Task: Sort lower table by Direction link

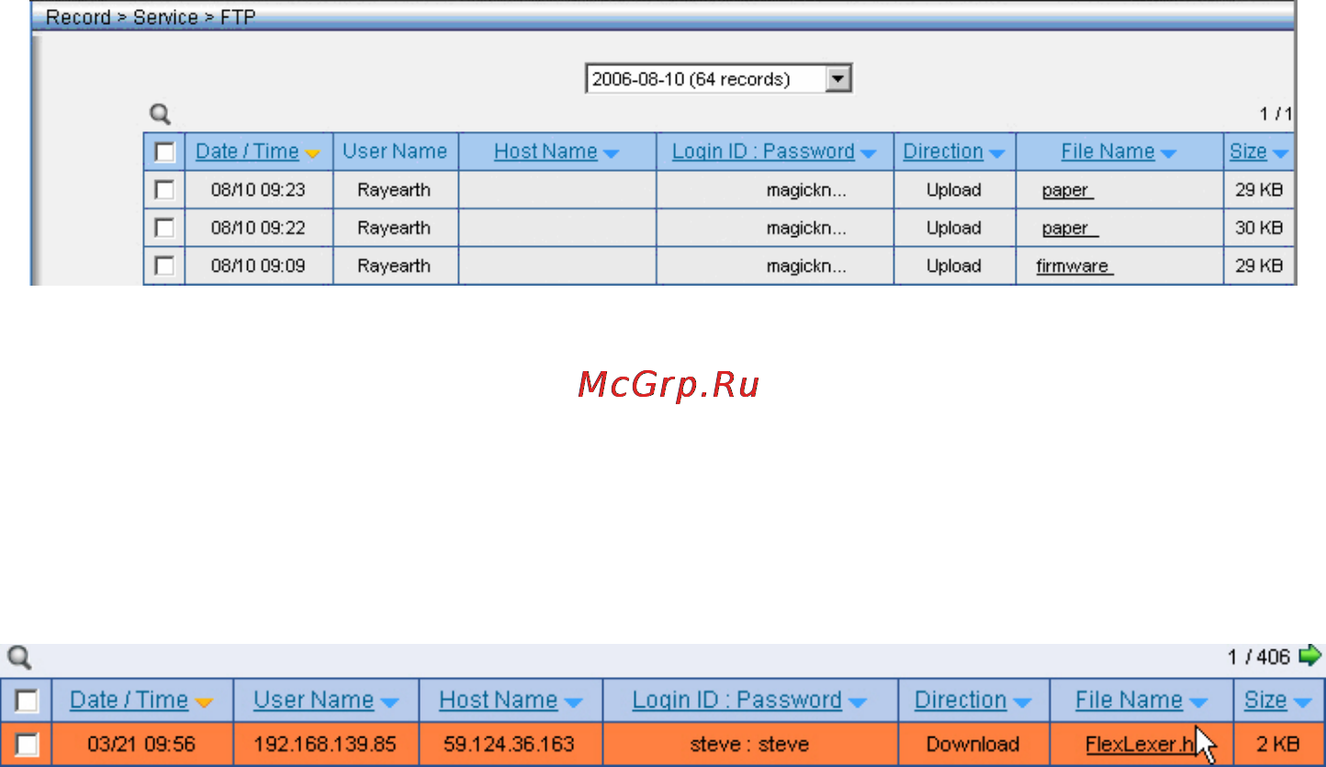Action: click(961, 700)
